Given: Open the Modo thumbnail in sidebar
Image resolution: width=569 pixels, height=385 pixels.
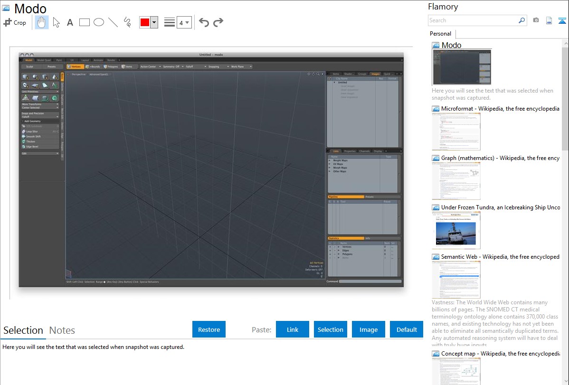Looking at the screenshot, I should point(462,67).
